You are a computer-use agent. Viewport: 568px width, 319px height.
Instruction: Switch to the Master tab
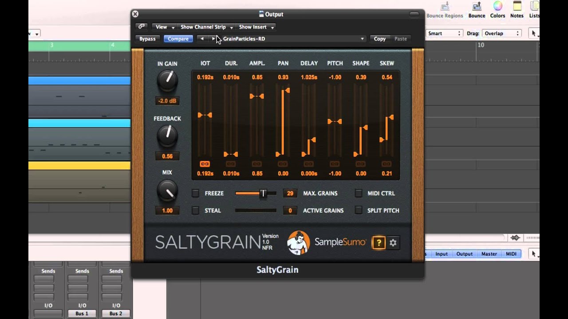[489, 254]
